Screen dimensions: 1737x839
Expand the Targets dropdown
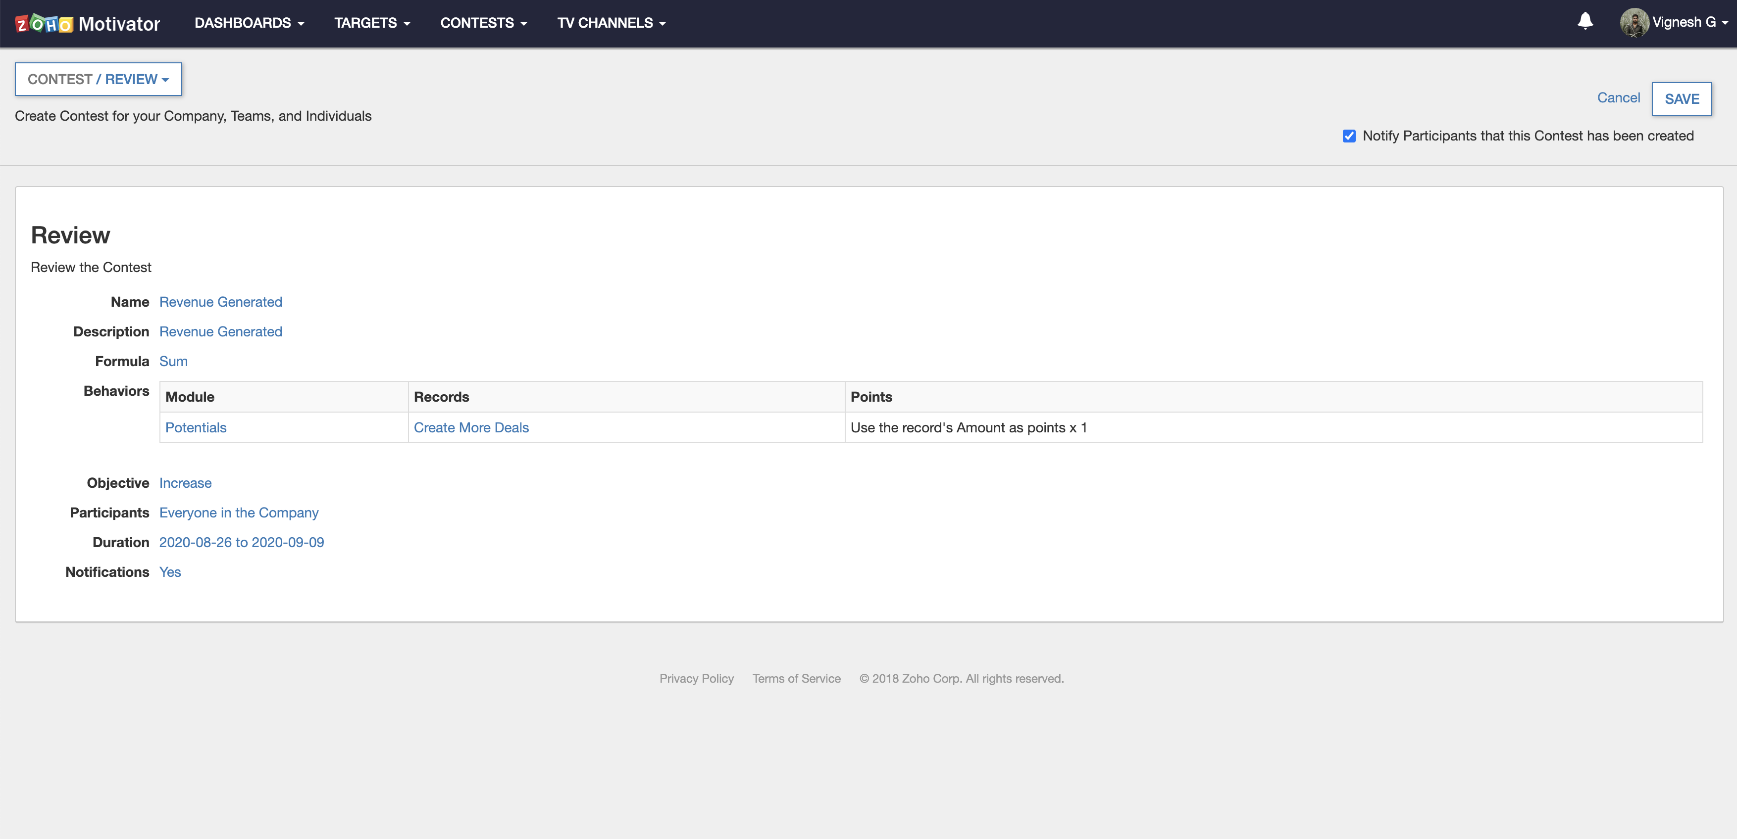click(372, 23)
